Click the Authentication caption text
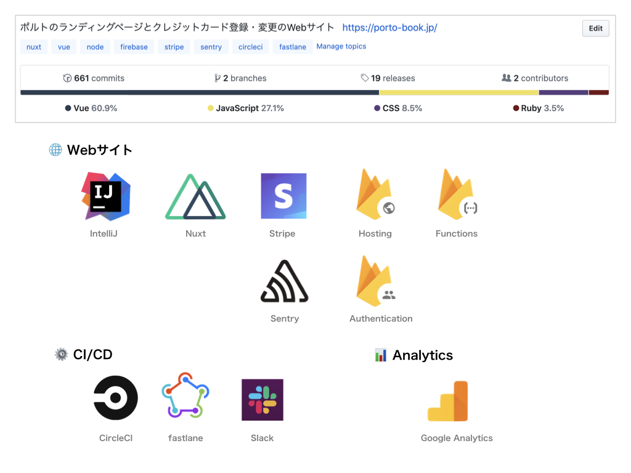631x473 pixels. [x=381, y=318]
